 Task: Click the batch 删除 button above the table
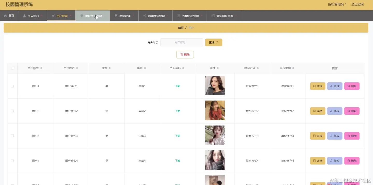pos(185,55)
